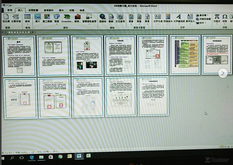
Task: Select the flowchart page thumbnail with green boxes
Action: click(x=185, y=55)
